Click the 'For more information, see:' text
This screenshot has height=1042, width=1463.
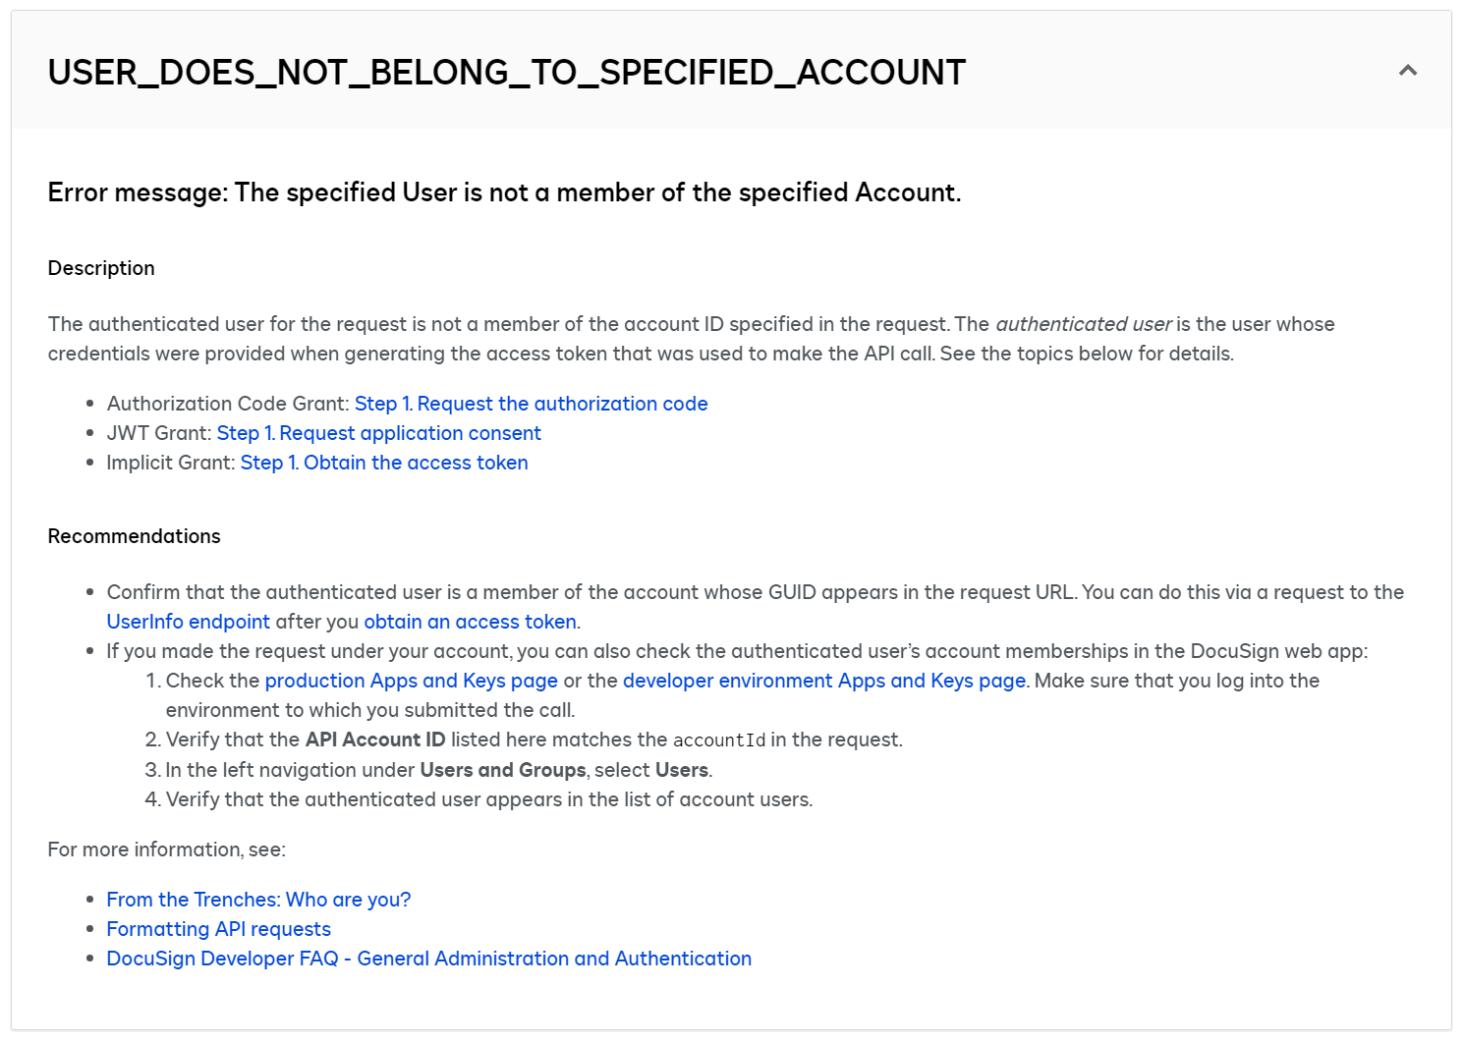pos(166,850)
